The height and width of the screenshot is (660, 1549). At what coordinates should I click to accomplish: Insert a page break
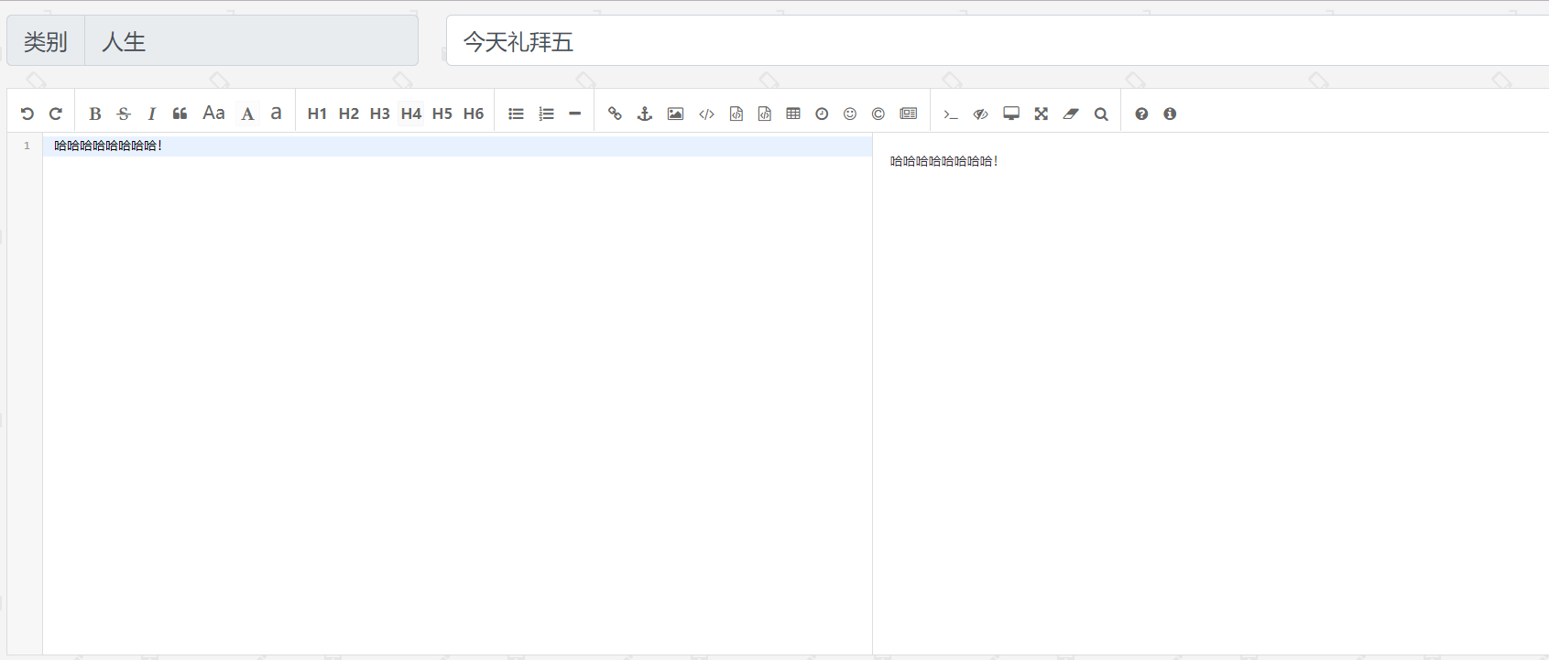[x=909, y=114]
